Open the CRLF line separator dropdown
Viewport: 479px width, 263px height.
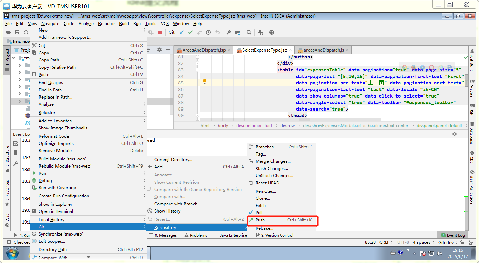(x=386, y=242)
